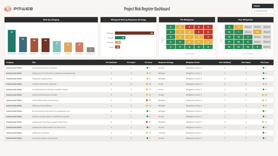Sort by Response Strategy column header

click(x=166, y=62)
